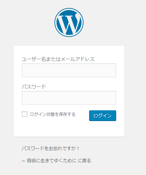Open the forgot-password link under the form
This screenshot has width=146, height=175.
coord(50,148)
